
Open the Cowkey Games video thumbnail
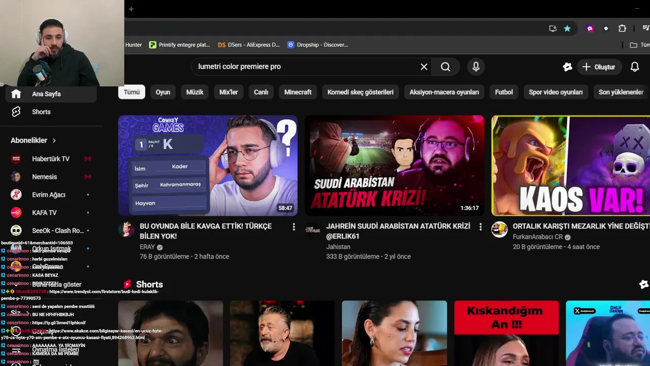[x=208, y=166]
